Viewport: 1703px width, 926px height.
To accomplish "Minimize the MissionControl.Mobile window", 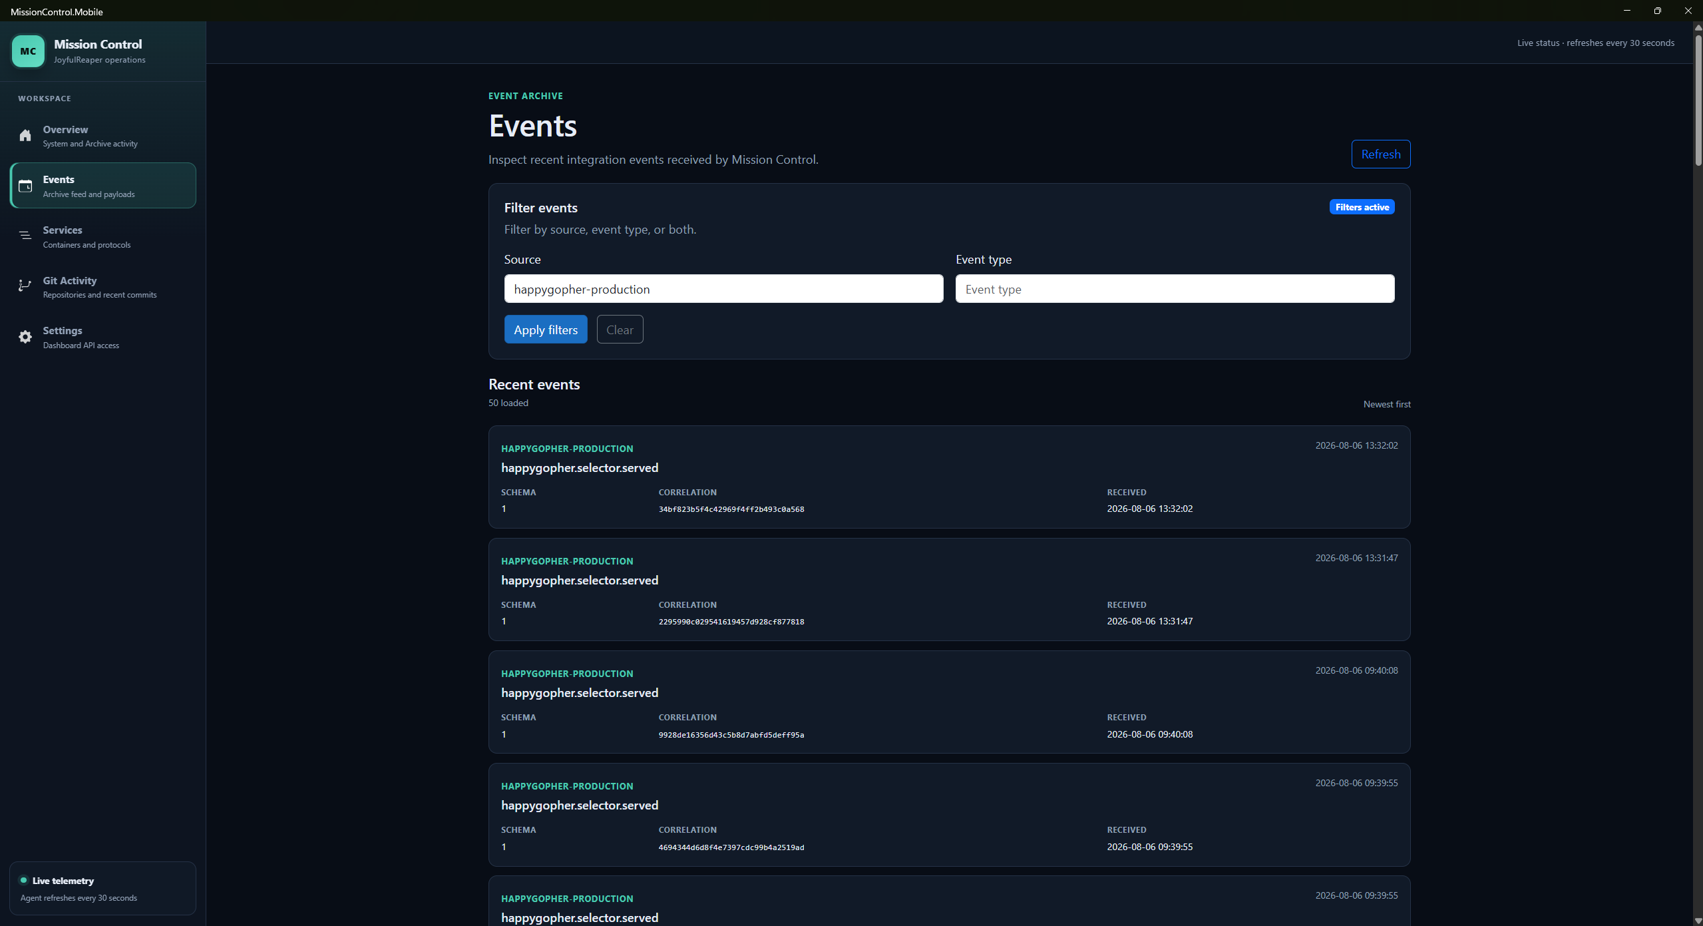I will [x=1626, y=11].
